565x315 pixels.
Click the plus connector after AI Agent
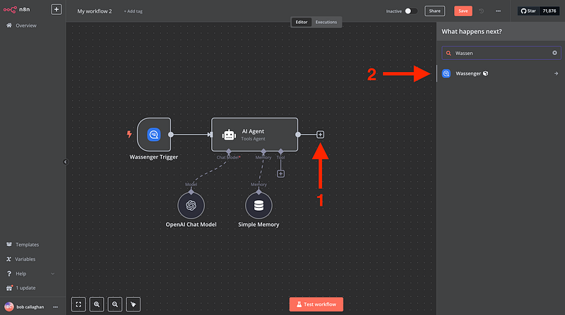(x=321, y=134)
